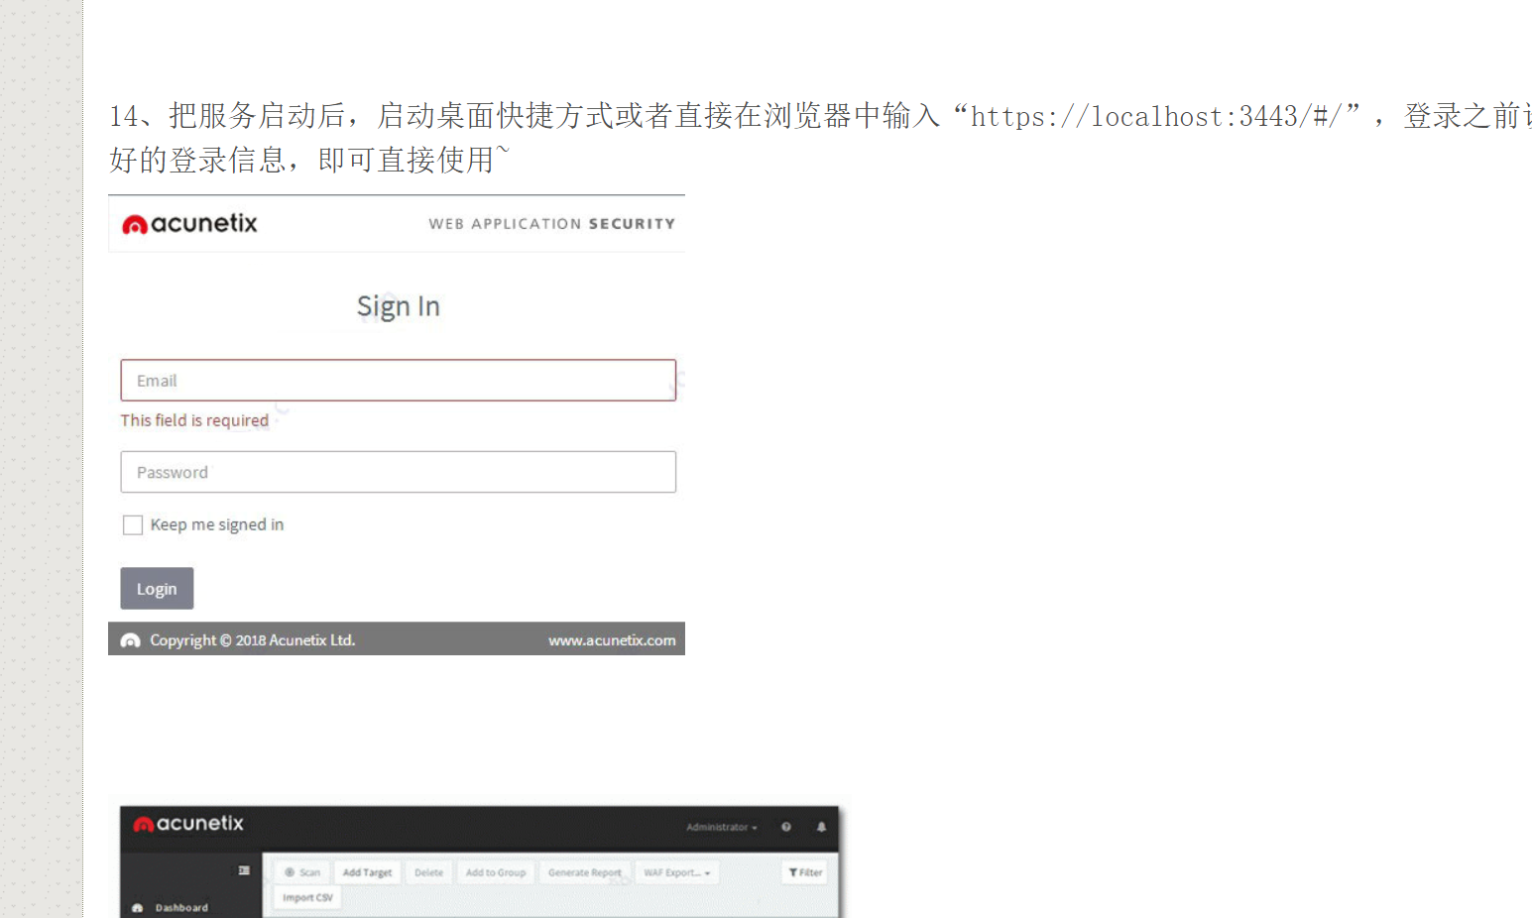
Task: Click the Import CSV button
Action: [307, 897]
